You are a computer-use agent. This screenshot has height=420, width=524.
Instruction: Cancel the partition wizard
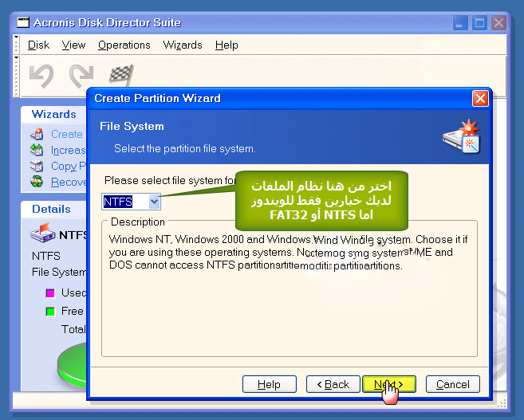[x=453, y=384]
